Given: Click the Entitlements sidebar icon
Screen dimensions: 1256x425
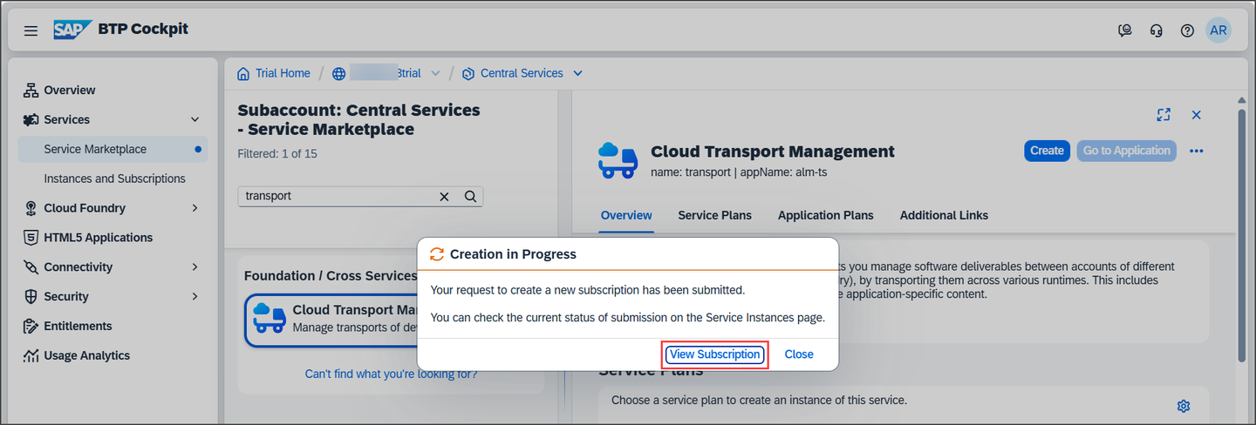Looking at the screenshot, I should 31,326.
